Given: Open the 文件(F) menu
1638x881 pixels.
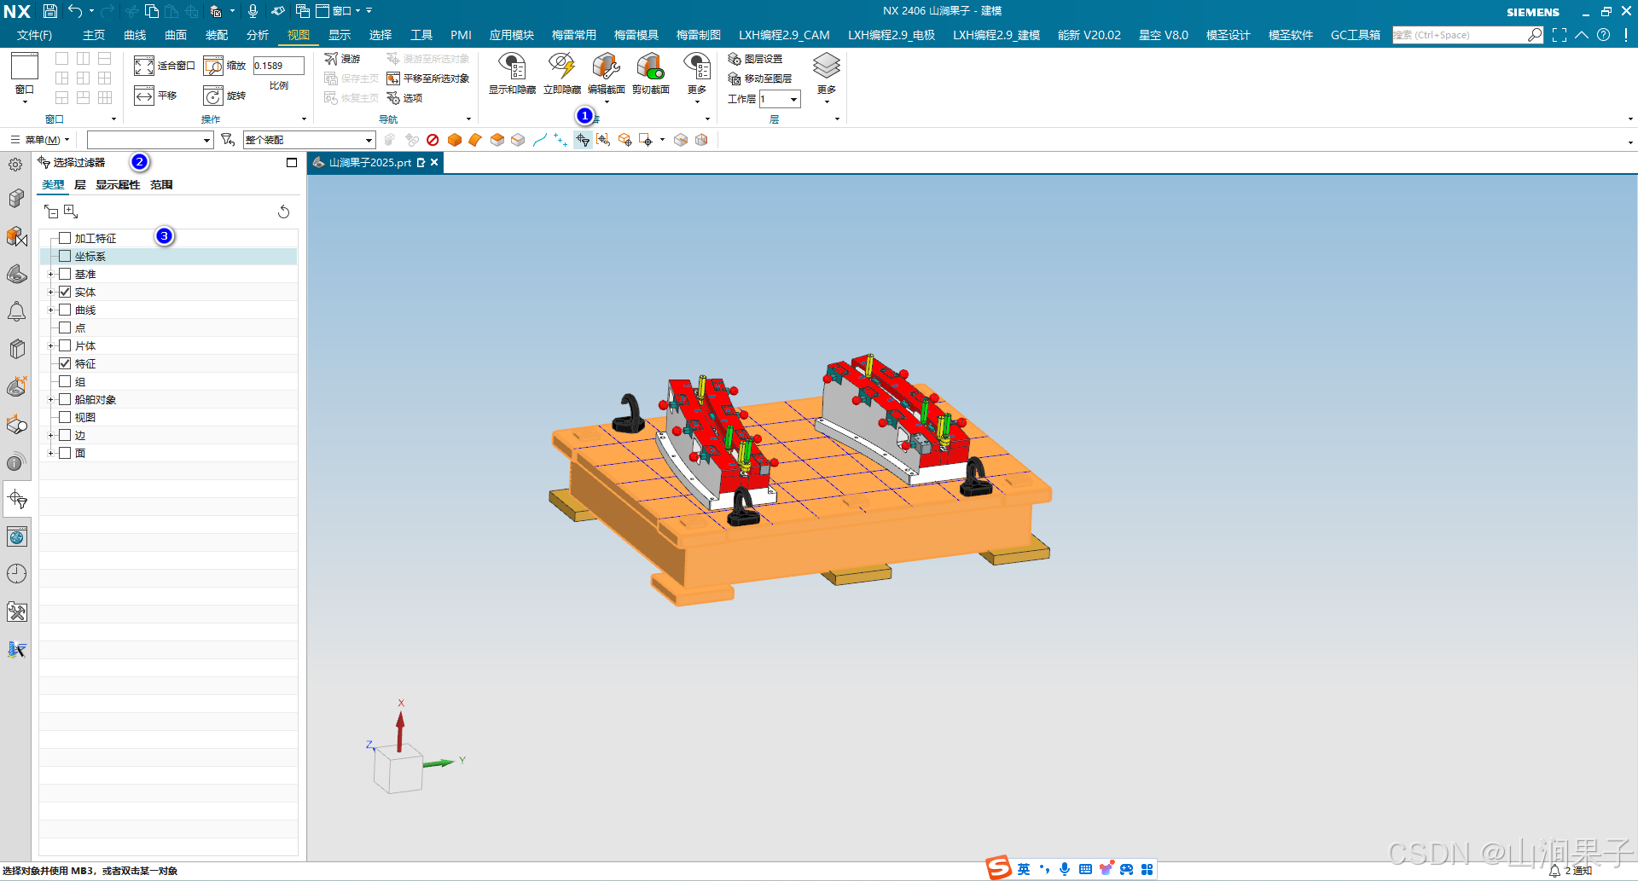Looking at the screenshot, I should point(34,35).
